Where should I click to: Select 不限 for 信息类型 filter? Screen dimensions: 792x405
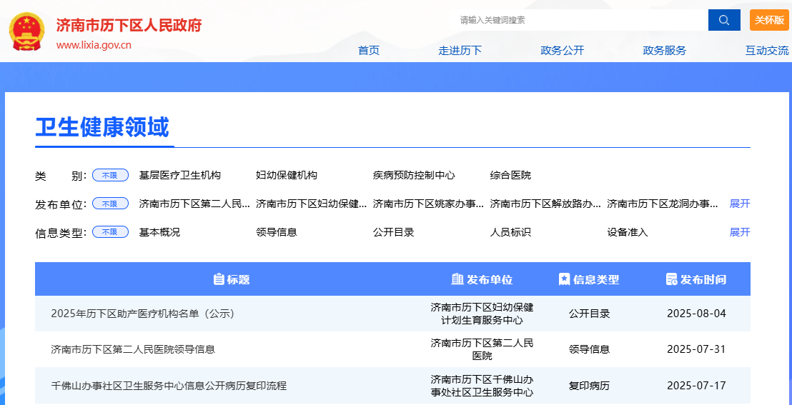pos(110,232)
